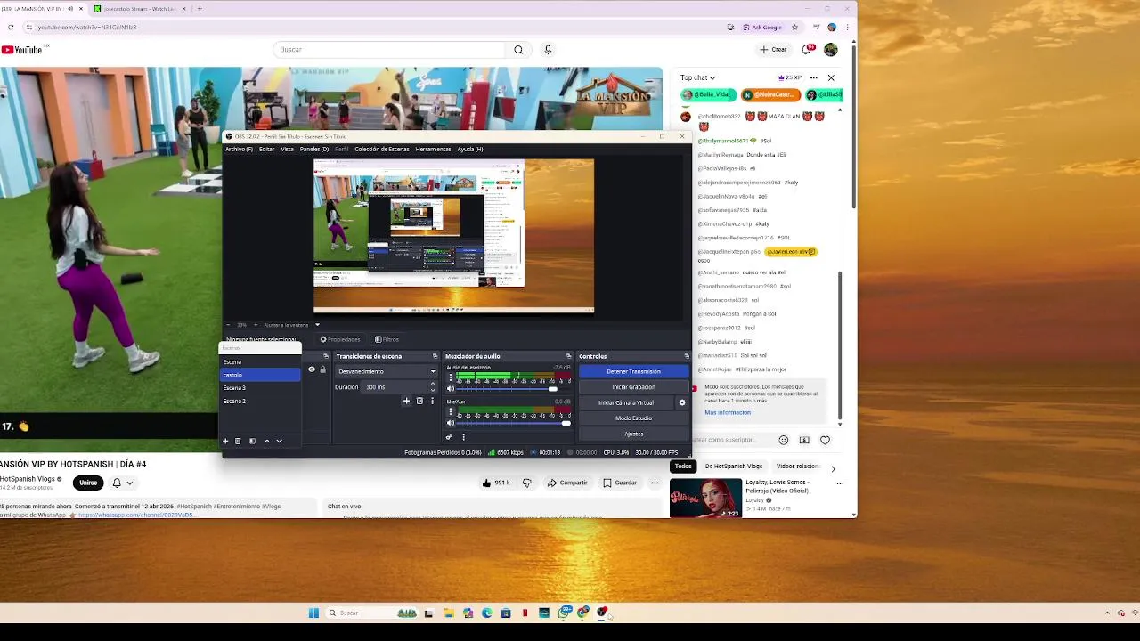Adjust Mic/Aux volume slider
Screen dimensions: 1140x641
513,423
